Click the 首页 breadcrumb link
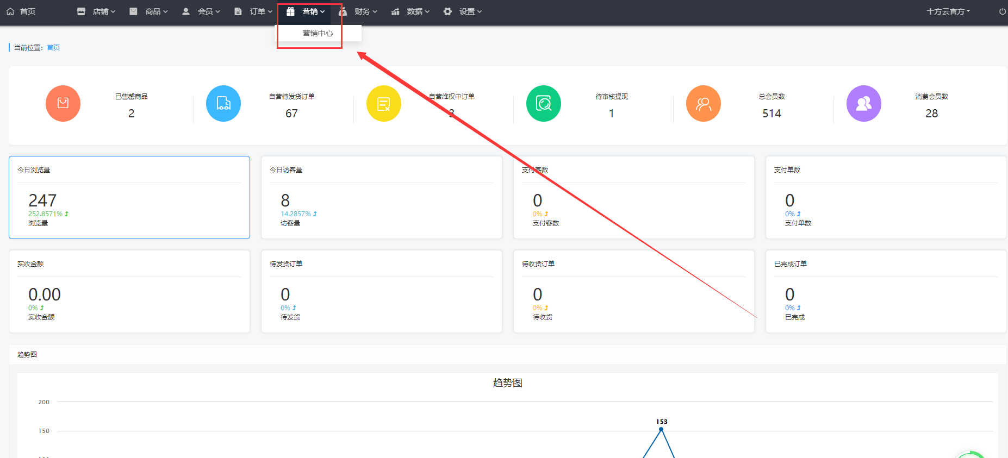 53,48
